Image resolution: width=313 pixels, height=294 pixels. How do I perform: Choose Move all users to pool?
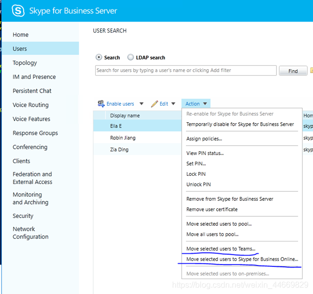coord(212,234)
